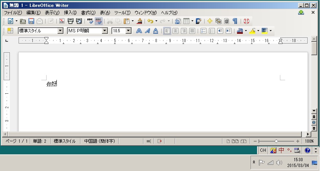Toggle formatting marks pilcrow button
This screenshot has height=171, width=320.
tap(235, 21)
